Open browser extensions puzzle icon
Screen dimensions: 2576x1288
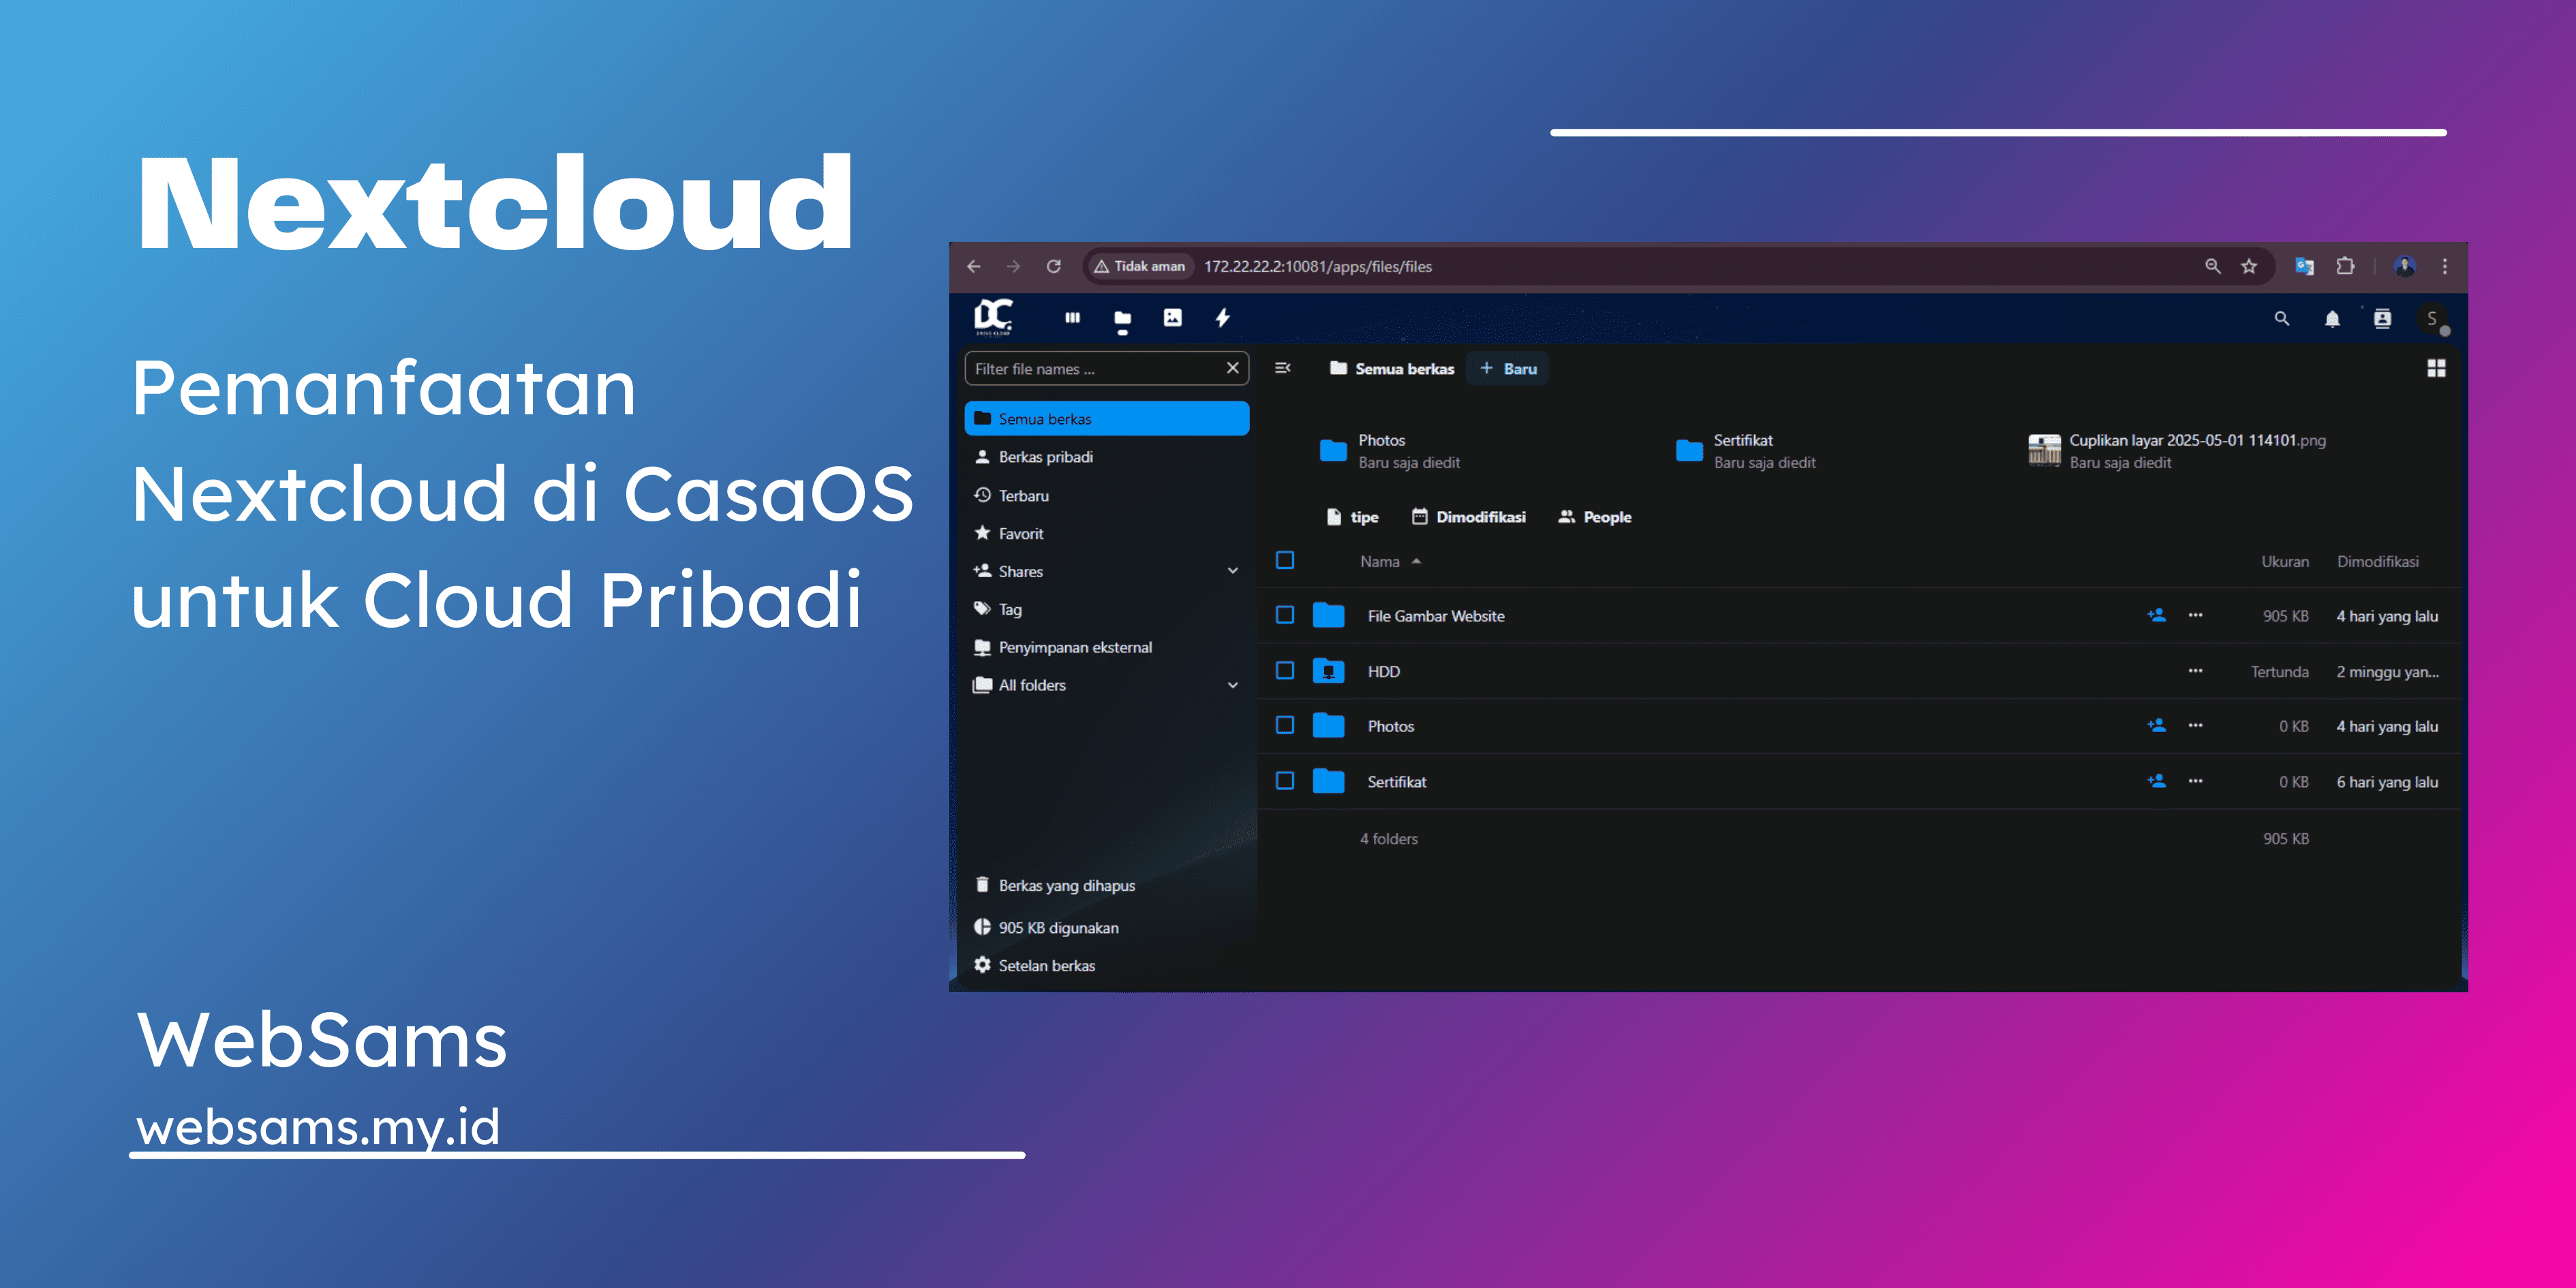coord(2345,266)
